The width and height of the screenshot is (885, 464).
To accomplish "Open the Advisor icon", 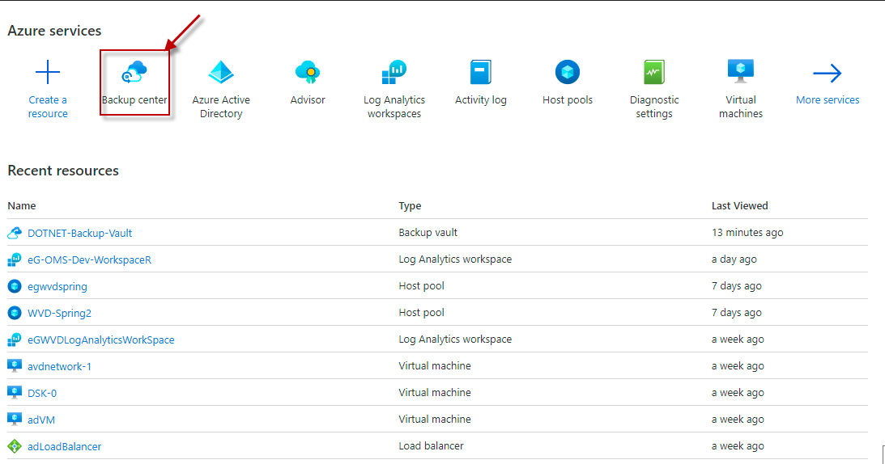I will click(x=308, y=72).
